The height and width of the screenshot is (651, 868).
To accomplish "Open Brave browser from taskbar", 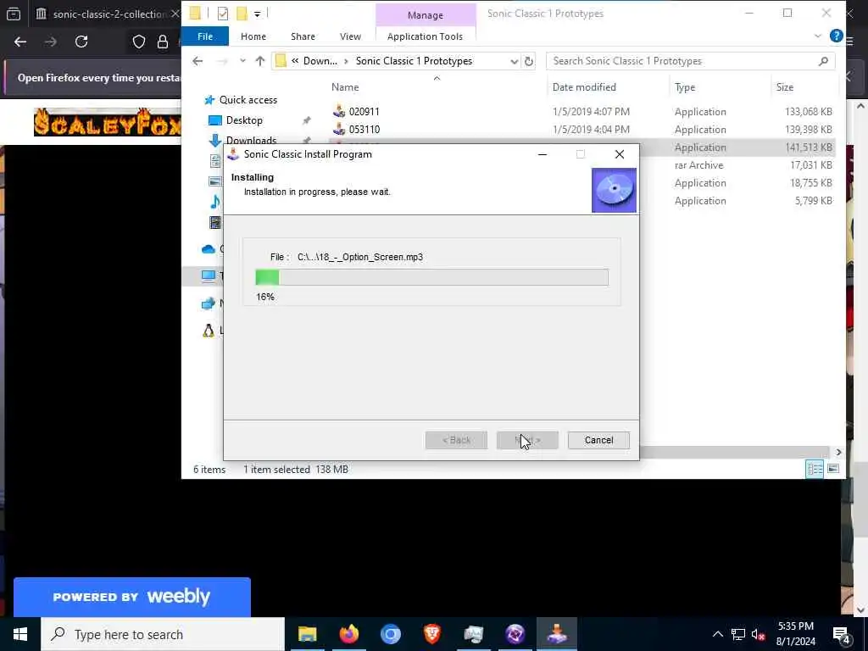I will [x=432, y=634].
